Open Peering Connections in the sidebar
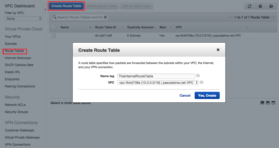 click(20, 86)
